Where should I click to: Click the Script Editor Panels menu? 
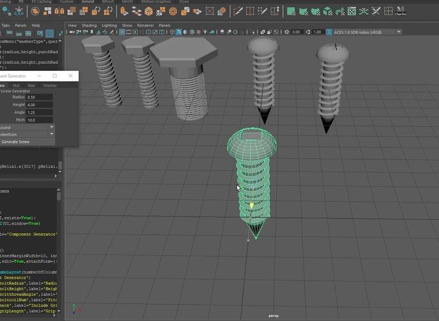[21, 25]
